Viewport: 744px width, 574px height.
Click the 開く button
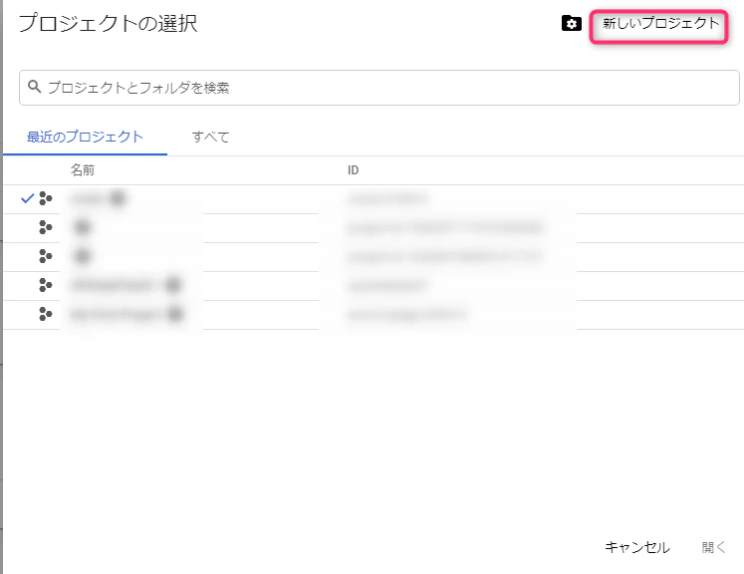[713, 547]
